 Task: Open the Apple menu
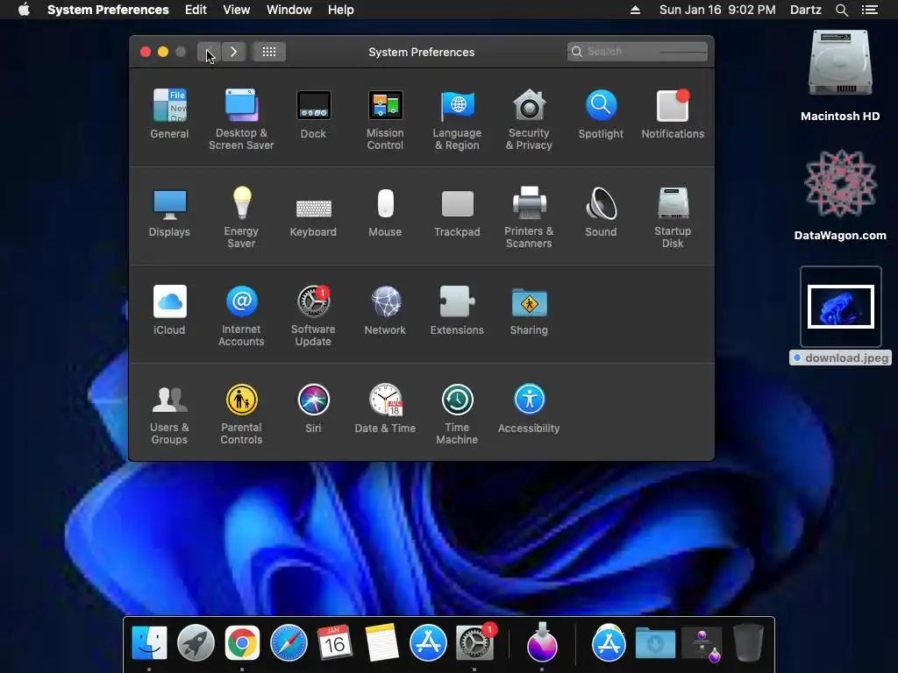click(24, 10)
